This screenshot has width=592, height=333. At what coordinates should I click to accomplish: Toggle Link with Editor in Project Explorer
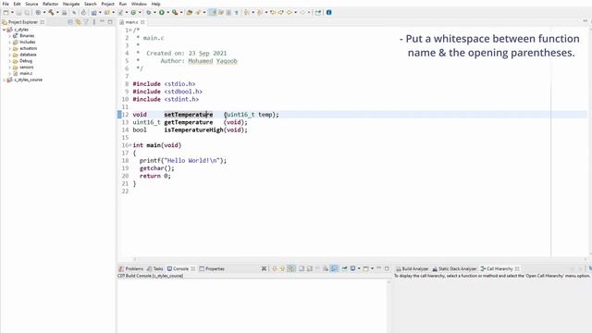point(78,22)
